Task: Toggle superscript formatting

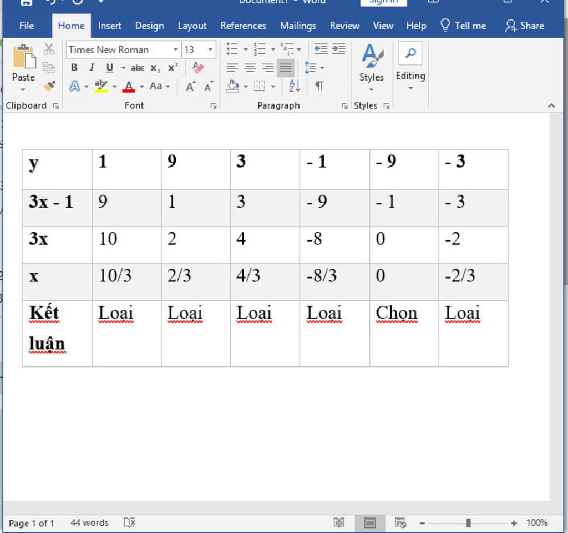Action: (x=173, y=67)
